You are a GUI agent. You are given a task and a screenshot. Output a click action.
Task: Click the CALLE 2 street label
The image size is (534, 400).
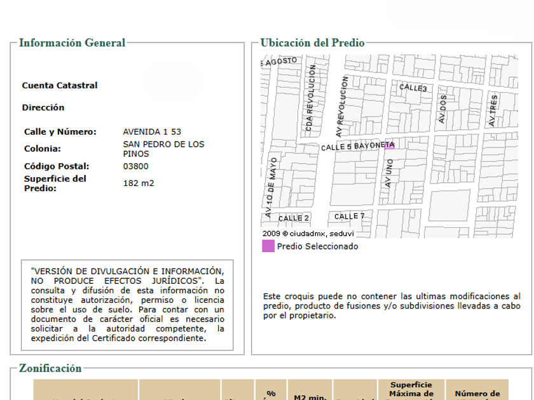(294, 218)
